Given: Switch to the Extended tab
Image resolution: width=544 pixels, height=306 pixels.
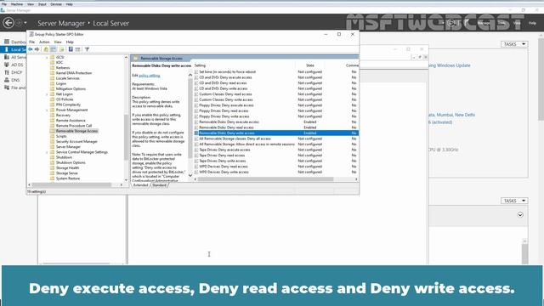Looking at the screenshot, I should pos(140,185).
